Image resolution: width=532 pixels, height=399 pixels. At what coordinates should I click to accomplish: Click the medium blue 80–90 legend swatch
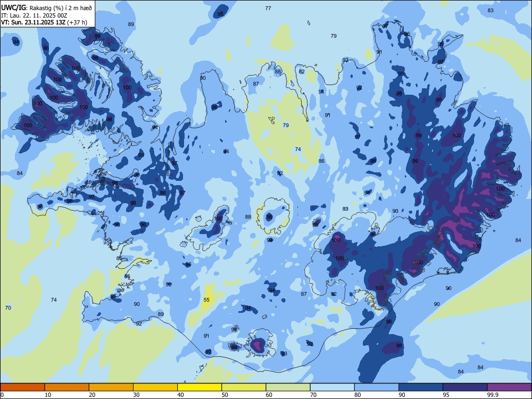click(377, 387)
